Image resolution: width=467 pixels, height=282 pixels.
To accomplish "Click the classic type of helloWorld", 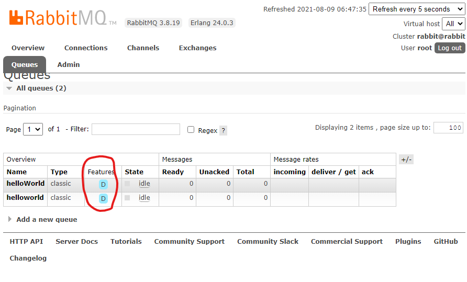I will click(x=61, y=184).
